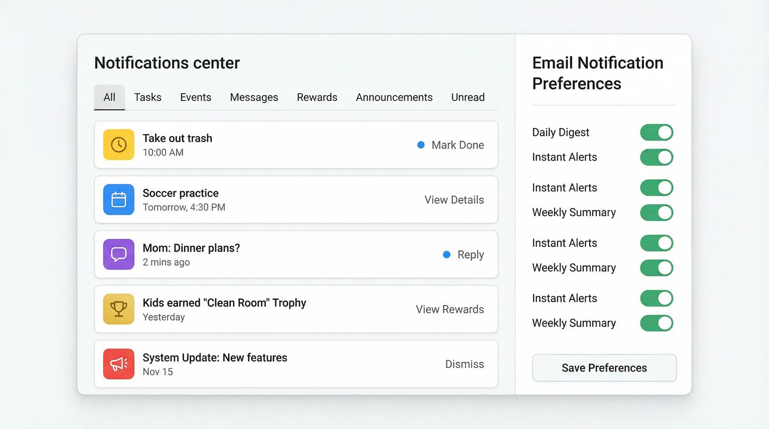Click Reply to Mom's dinner message
Image resolution: width=769 pixels, height=429 pixels.
tap(470, 254)
